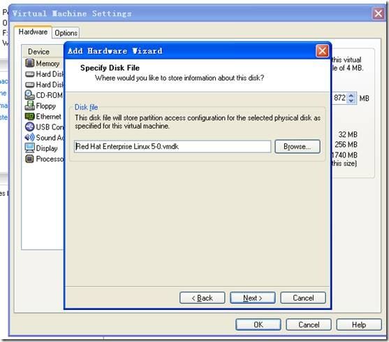Decrease memory size with down arrow
The height and width of the screenshot is (342, 389).
pyautogui.click(x=351, y=101)
